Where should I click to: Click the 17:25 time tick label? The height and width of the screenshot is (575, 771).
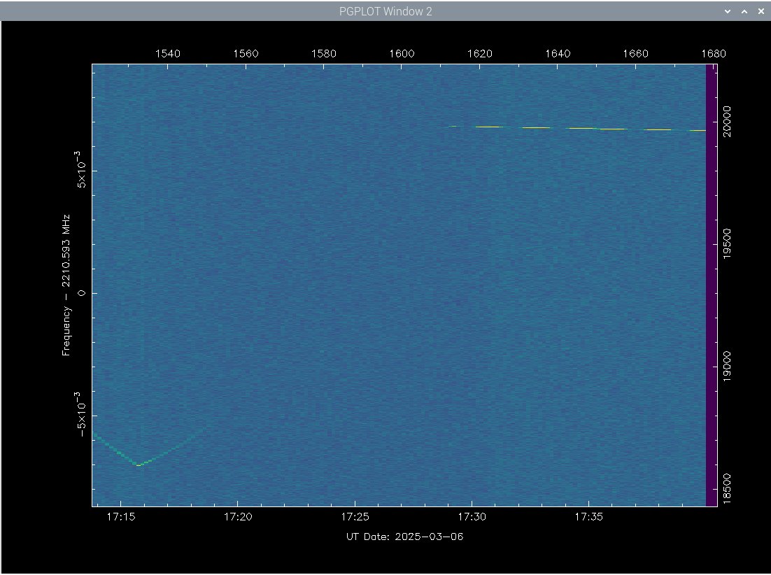coord(355,518)
